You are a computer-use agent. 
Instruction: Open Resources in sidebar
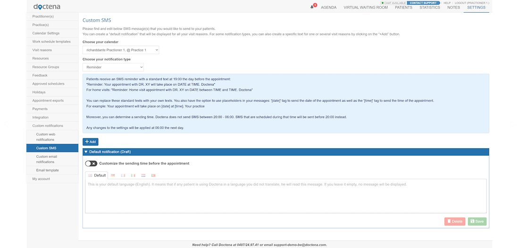52,58
